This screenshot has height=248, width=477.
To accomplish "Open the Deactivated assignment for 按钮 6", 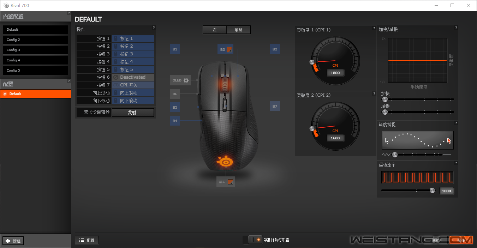I will pyautogui.click(x=133, y=77).
